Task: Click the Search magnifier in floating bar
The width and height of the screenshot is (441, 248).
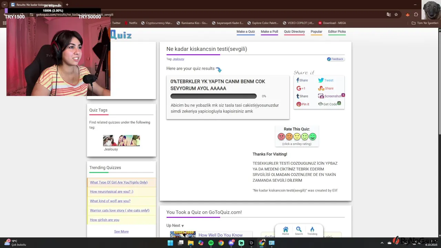Action: (x=299, y=229)
